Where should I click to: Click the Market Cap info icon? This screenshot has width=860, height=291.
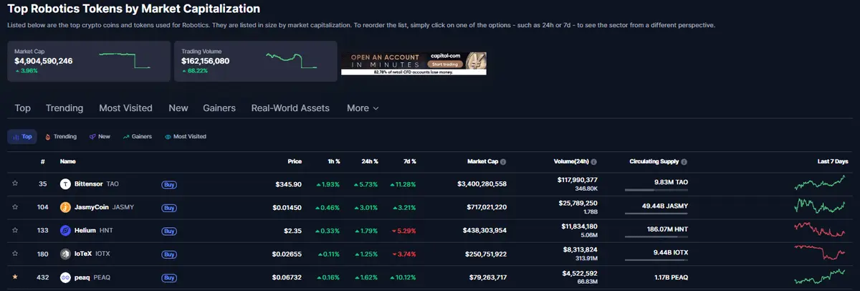tap(503, 162)
